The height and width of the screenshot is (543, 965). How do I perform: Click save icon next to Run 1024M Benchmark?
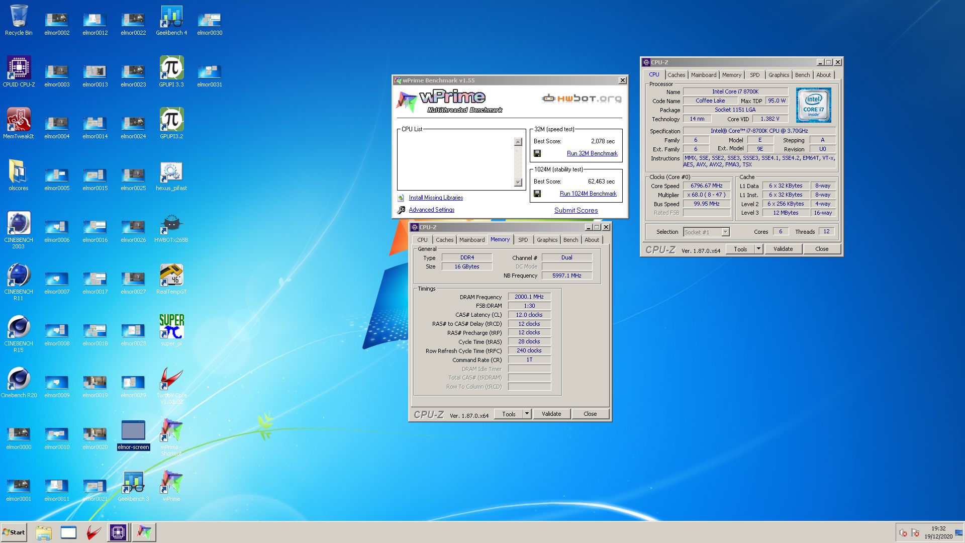[537, 194]
